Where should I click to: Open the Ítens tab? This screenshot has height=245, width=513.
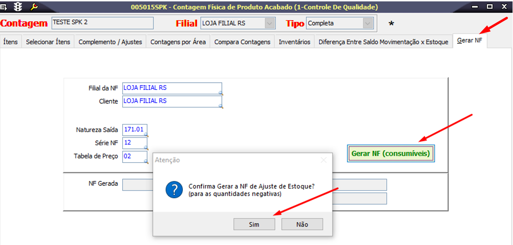pyautogui.click(x=11, y=42)
